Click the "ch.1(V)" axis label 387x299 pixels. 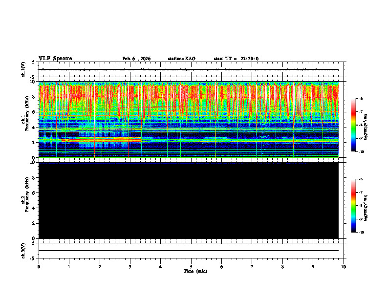[23, 69]
